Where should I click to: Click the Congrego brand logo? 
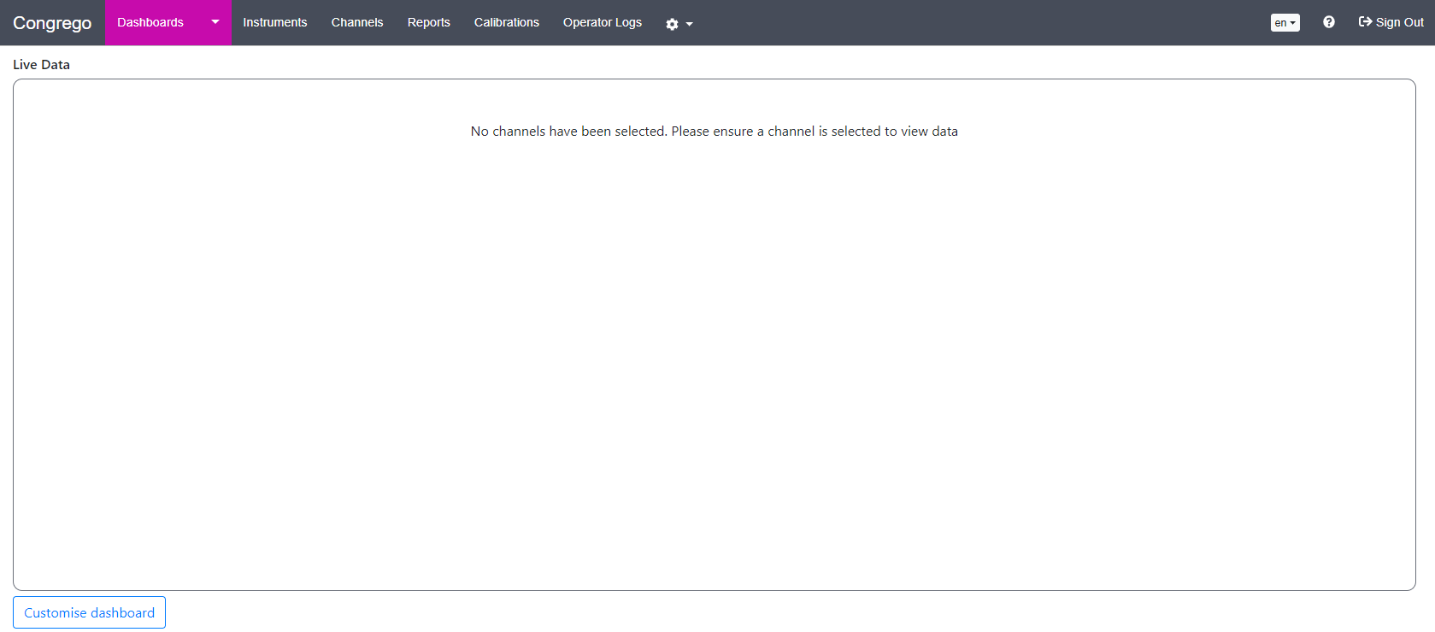coord(52,23)
